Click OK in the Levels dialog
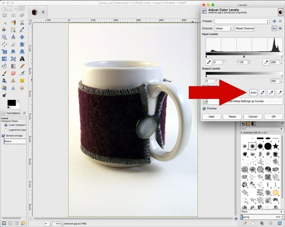The height and width of the screenshot is (227, 285). [274, 117]
